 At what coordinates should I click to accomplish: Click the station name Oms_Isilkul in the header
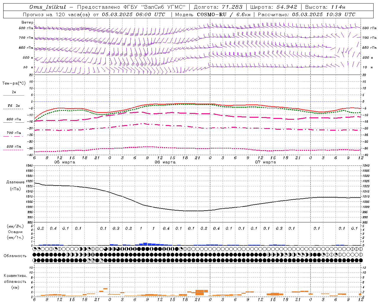tap(48, 7)
